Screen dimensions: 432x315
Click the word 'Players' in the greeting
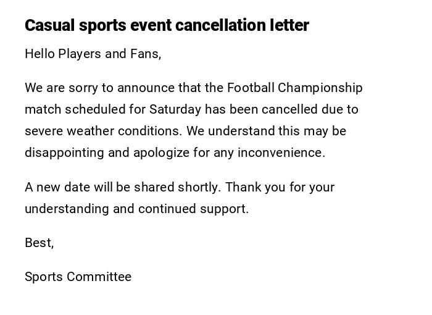coord(80,54)
